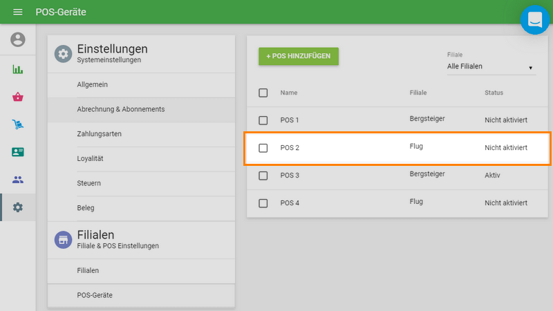Click Bergsteiger in the POS 3 row
The image size is (553, 311).
coord(427,174)
